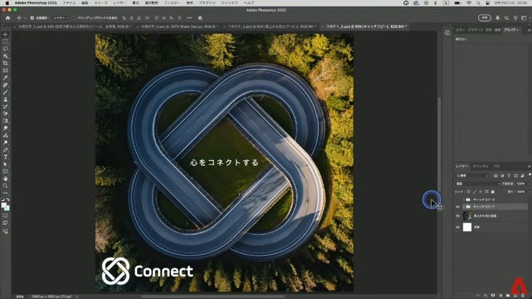Toggle the auto-select checkbox
The image size is (532, 299).
(x=31, y=17)
